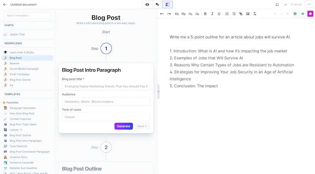Insert an image into the document
Viewport: 315px width, 174px height.
click(248, 14)
